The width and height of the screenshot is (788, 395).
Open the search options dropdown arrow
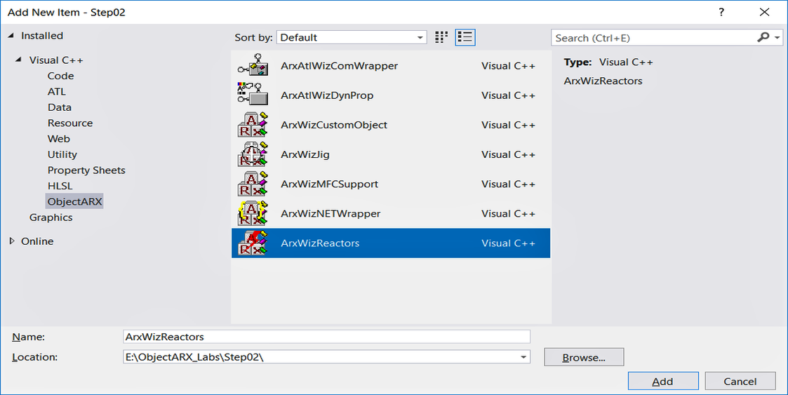coord(777,38)
